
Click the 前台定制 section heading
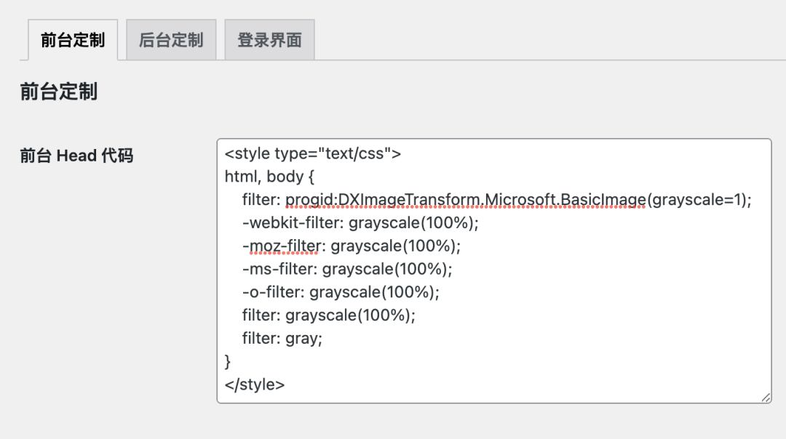59,92
